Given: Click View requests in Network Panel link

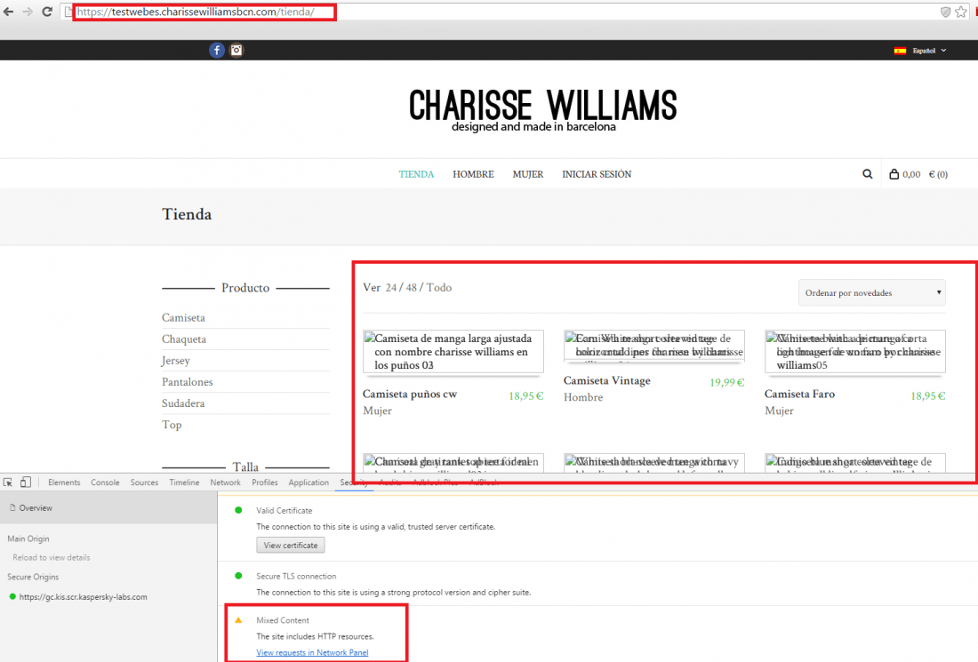Looking at the screenshot, I should 312,652.
